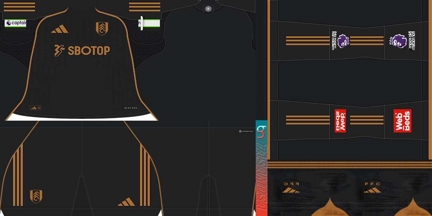The image size is (432, 216).
Task: Click the Fulham crest on the shirt chest
Action: click(x=101, y=28)
